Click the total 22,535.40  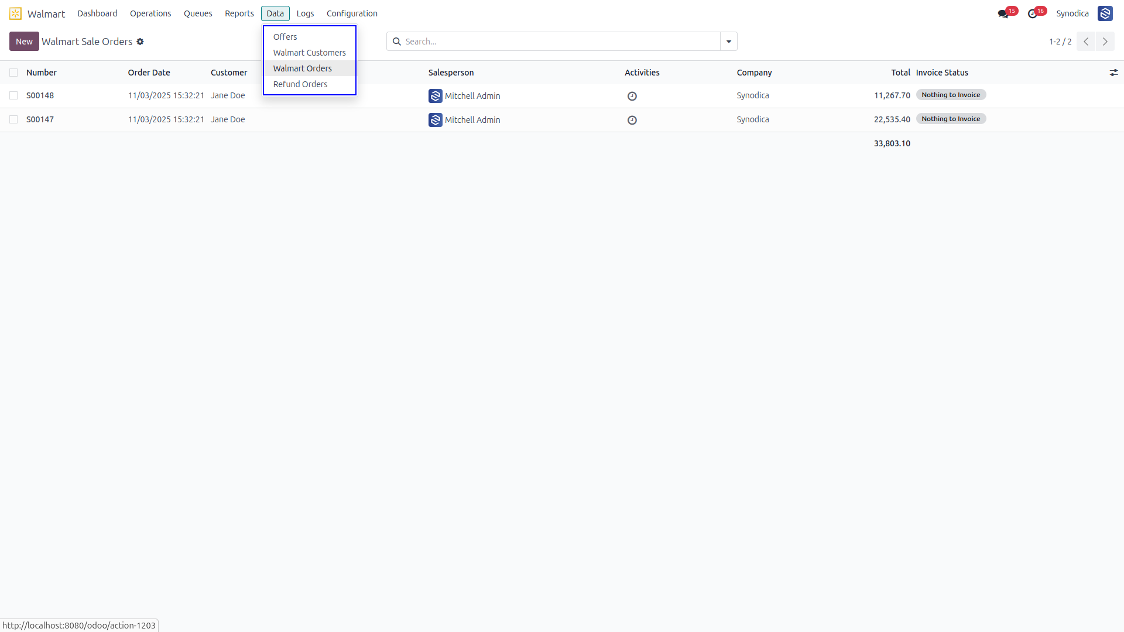(x=892, y=119)
